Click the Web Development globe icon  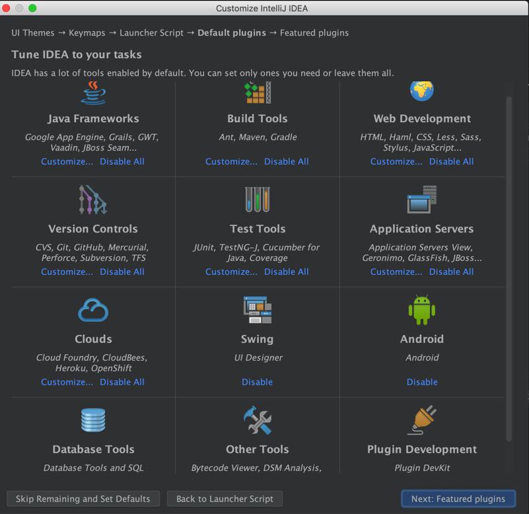(422, 91)
